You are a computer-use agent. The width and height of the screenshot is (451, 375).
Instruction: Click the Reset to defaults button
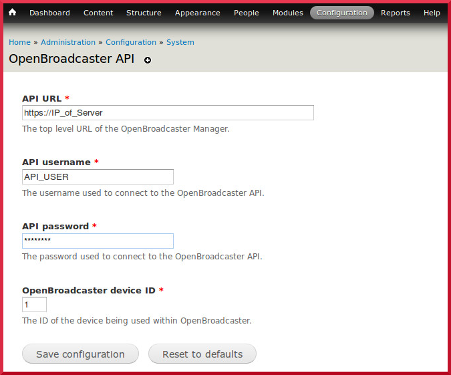[202, 354]
